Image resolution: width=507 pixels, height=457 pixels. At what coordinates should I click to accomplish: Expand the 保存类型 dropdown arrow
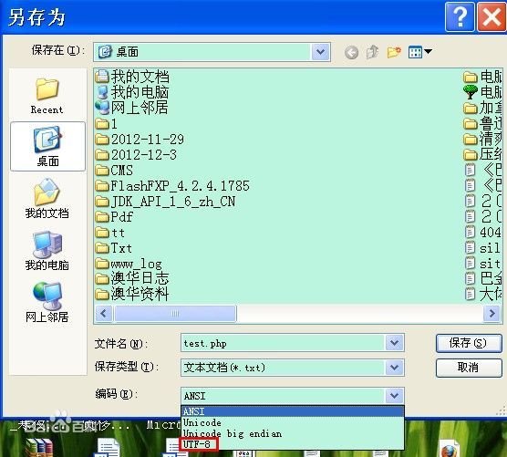(x=394, y=367)
